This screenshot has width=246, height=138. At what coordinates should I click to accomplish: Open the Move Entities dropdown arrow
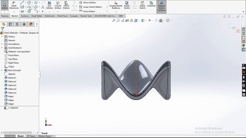(107, 11)
